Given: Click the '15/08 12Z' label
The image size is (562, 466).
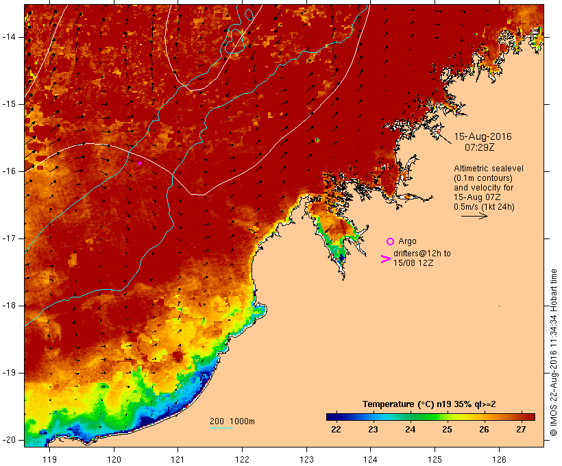Looking at the screenshot, I should point(413,263).
